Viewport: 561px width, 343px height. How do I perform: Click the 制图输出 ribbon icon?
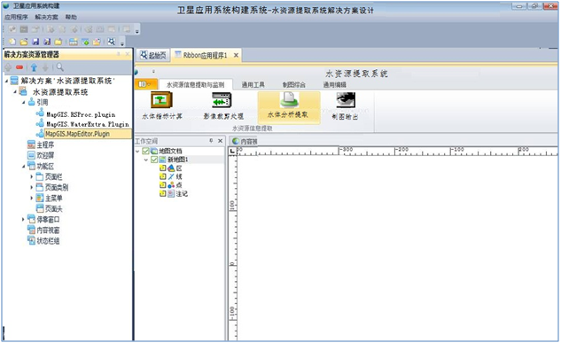346,100
